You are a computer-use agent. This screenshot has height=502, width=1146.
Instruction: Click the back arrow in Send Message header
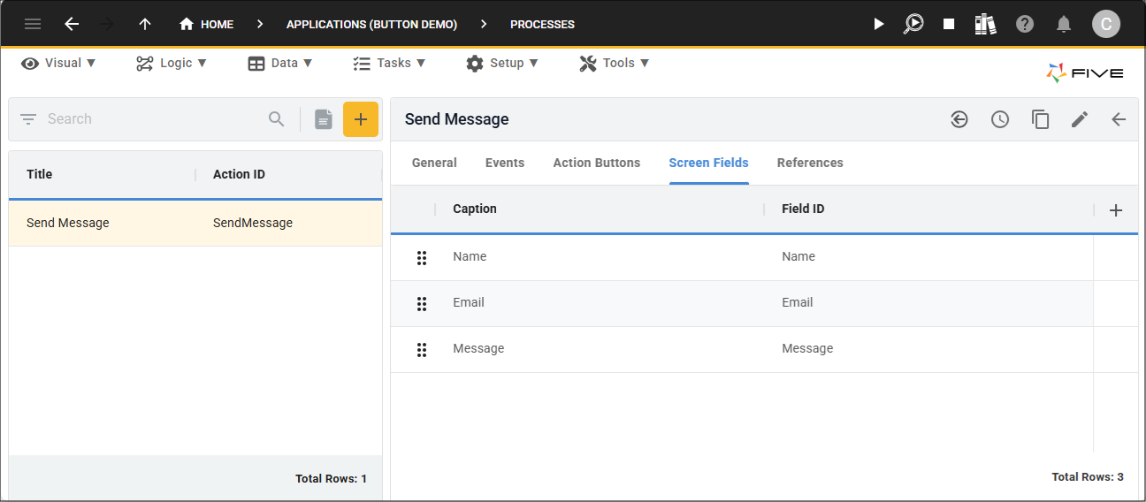[x=1119, y=119]
